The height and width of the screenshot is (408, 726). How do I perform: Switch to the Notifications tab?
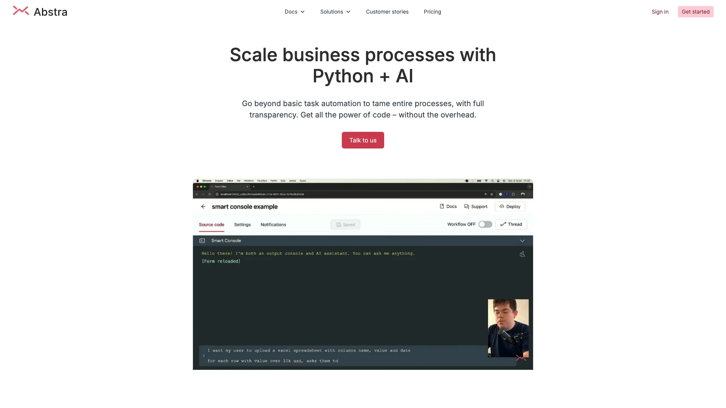tap(273, 224)
